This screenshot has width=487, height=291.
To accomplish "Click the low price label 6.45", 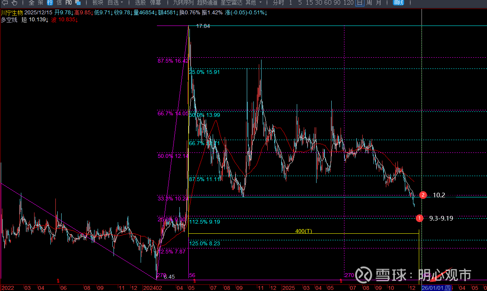I will [169, 277].
